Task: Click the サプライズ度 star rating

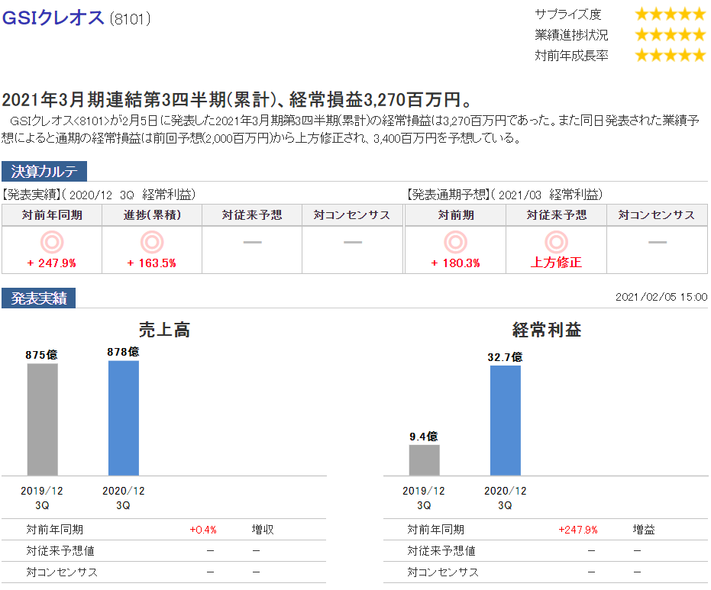Action: (670, 14)
